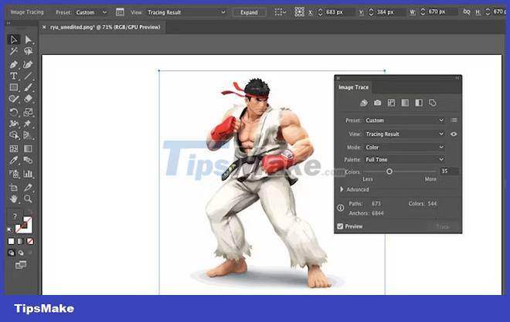Screen dimensions: 510x322
Task: Select the Paintbrush tool
Action: click(x=29, y=87)
